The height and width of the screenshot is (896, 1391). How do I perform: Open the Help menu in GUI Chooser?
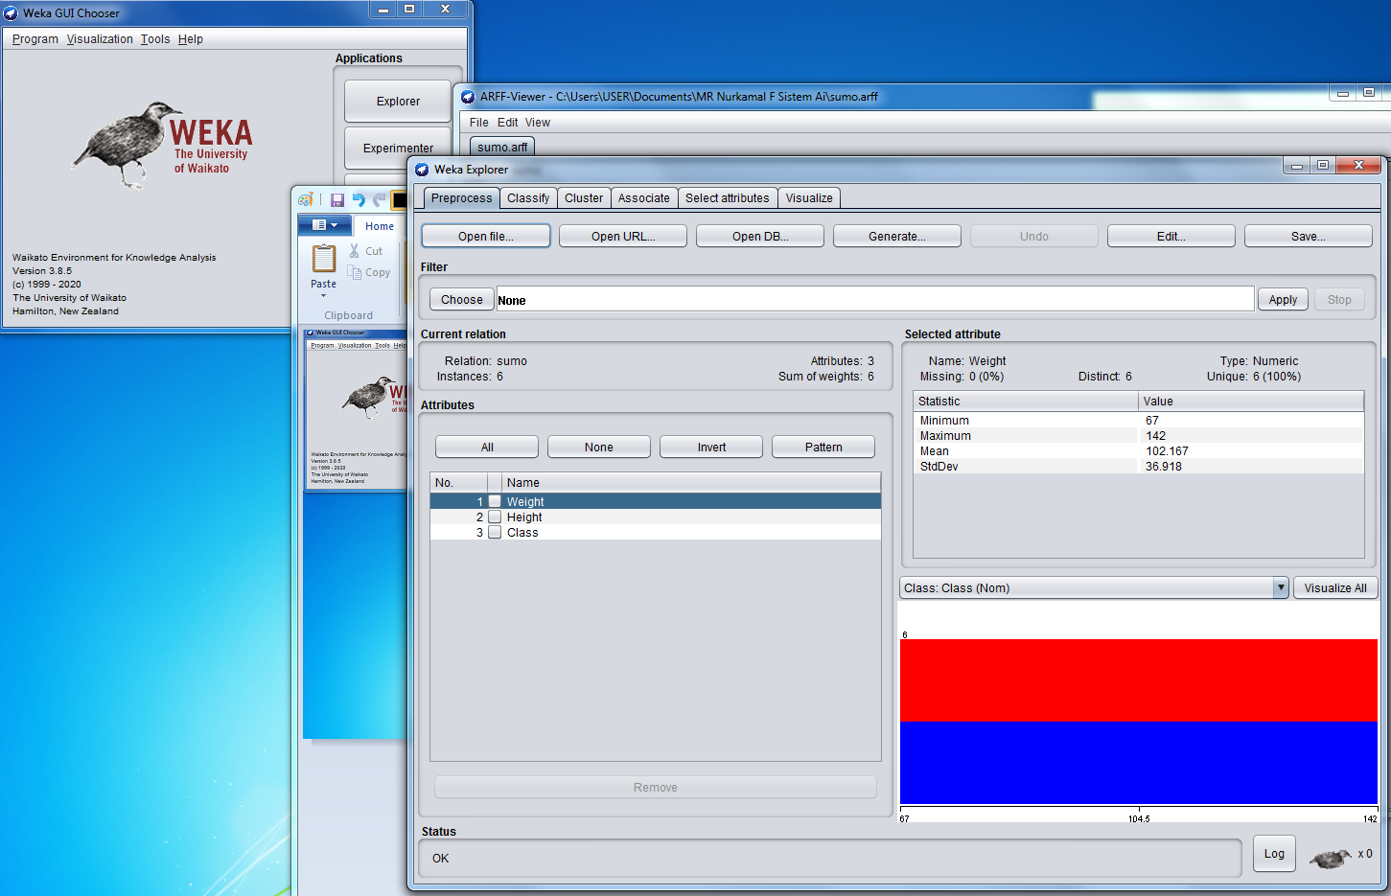(191, 39)
